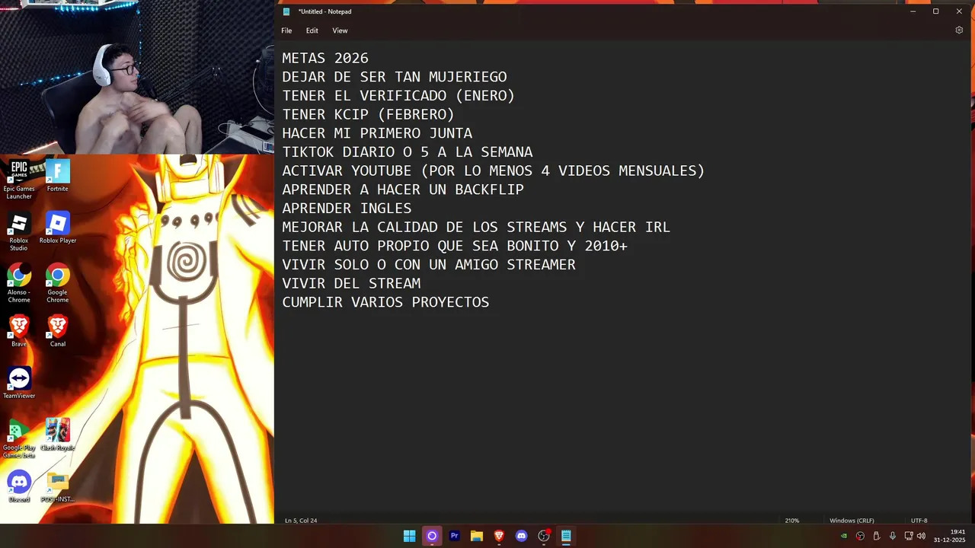Click the line starting "TENER AUTO PROPIO"
975x548 pixels.
click(x=455, y=246)
